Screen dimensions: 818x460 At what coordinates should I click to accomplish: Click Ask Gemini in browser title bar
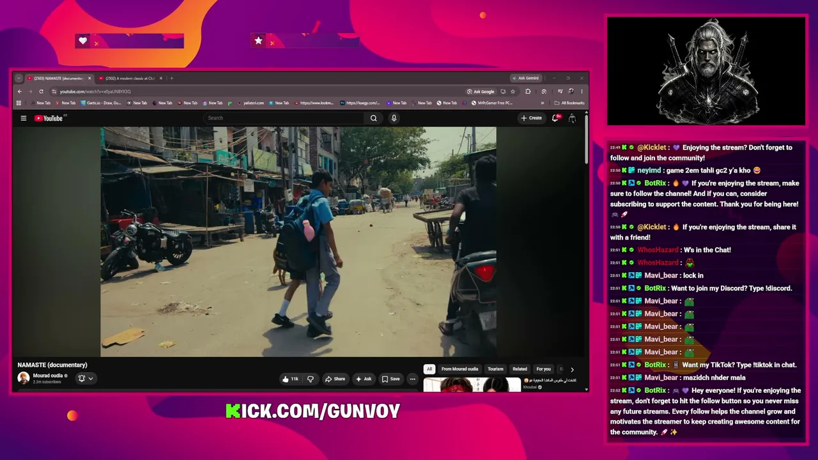(525, 78)
